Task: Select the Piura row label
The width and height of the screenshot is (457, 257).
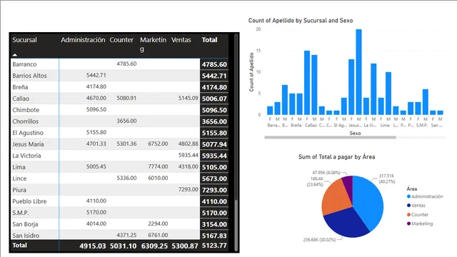Action: 19,190
